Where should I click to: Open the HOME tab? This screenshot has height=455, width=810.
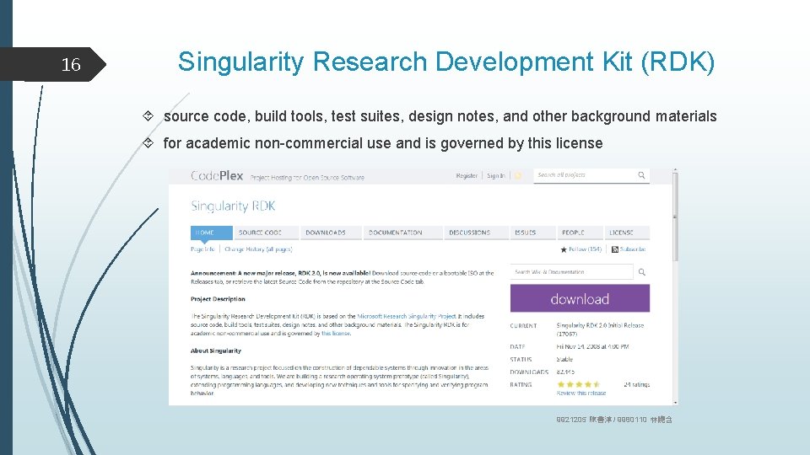click(211, 233)
